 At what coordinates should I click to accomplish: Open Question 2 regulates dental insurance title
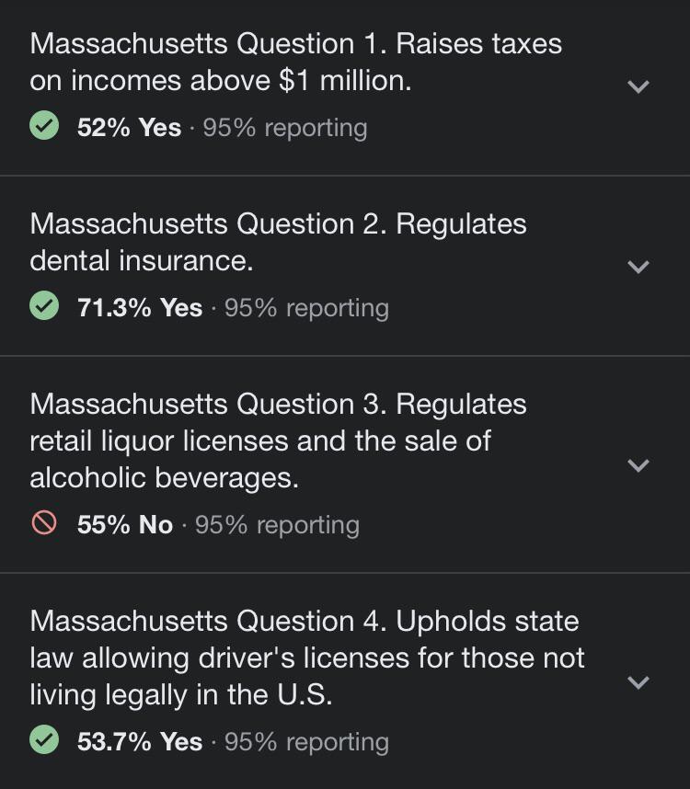[278, 242]
